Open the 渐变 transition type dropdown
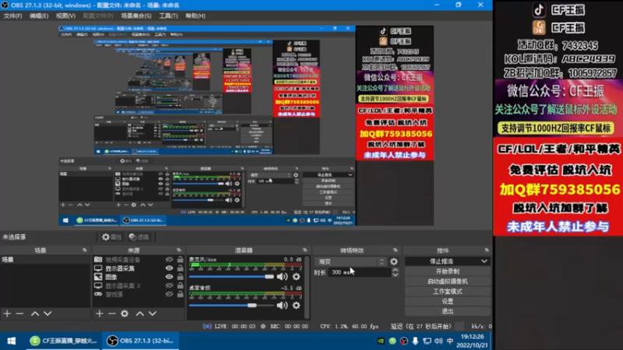 pyautogui.click(x=351, y=261)
